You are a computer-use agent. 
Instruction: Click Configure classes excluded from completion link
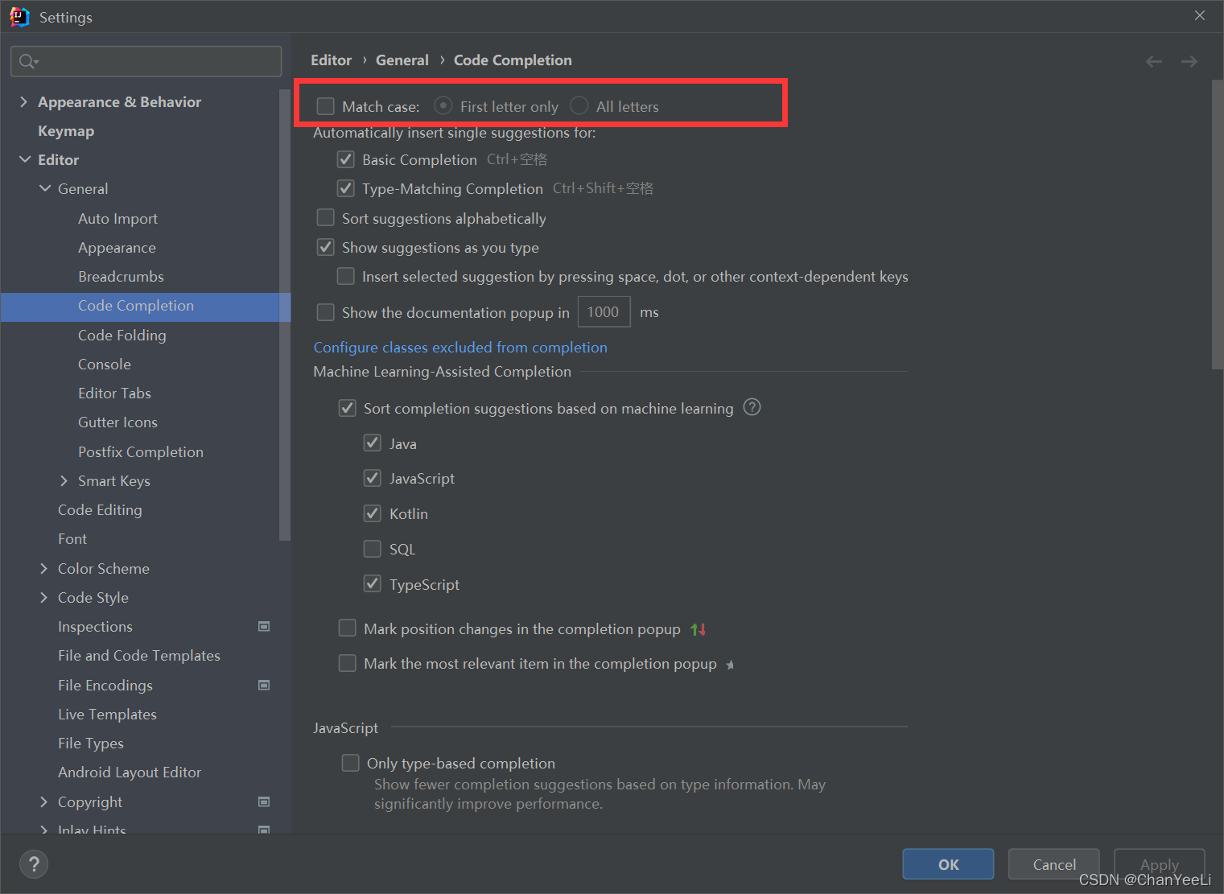460,347
